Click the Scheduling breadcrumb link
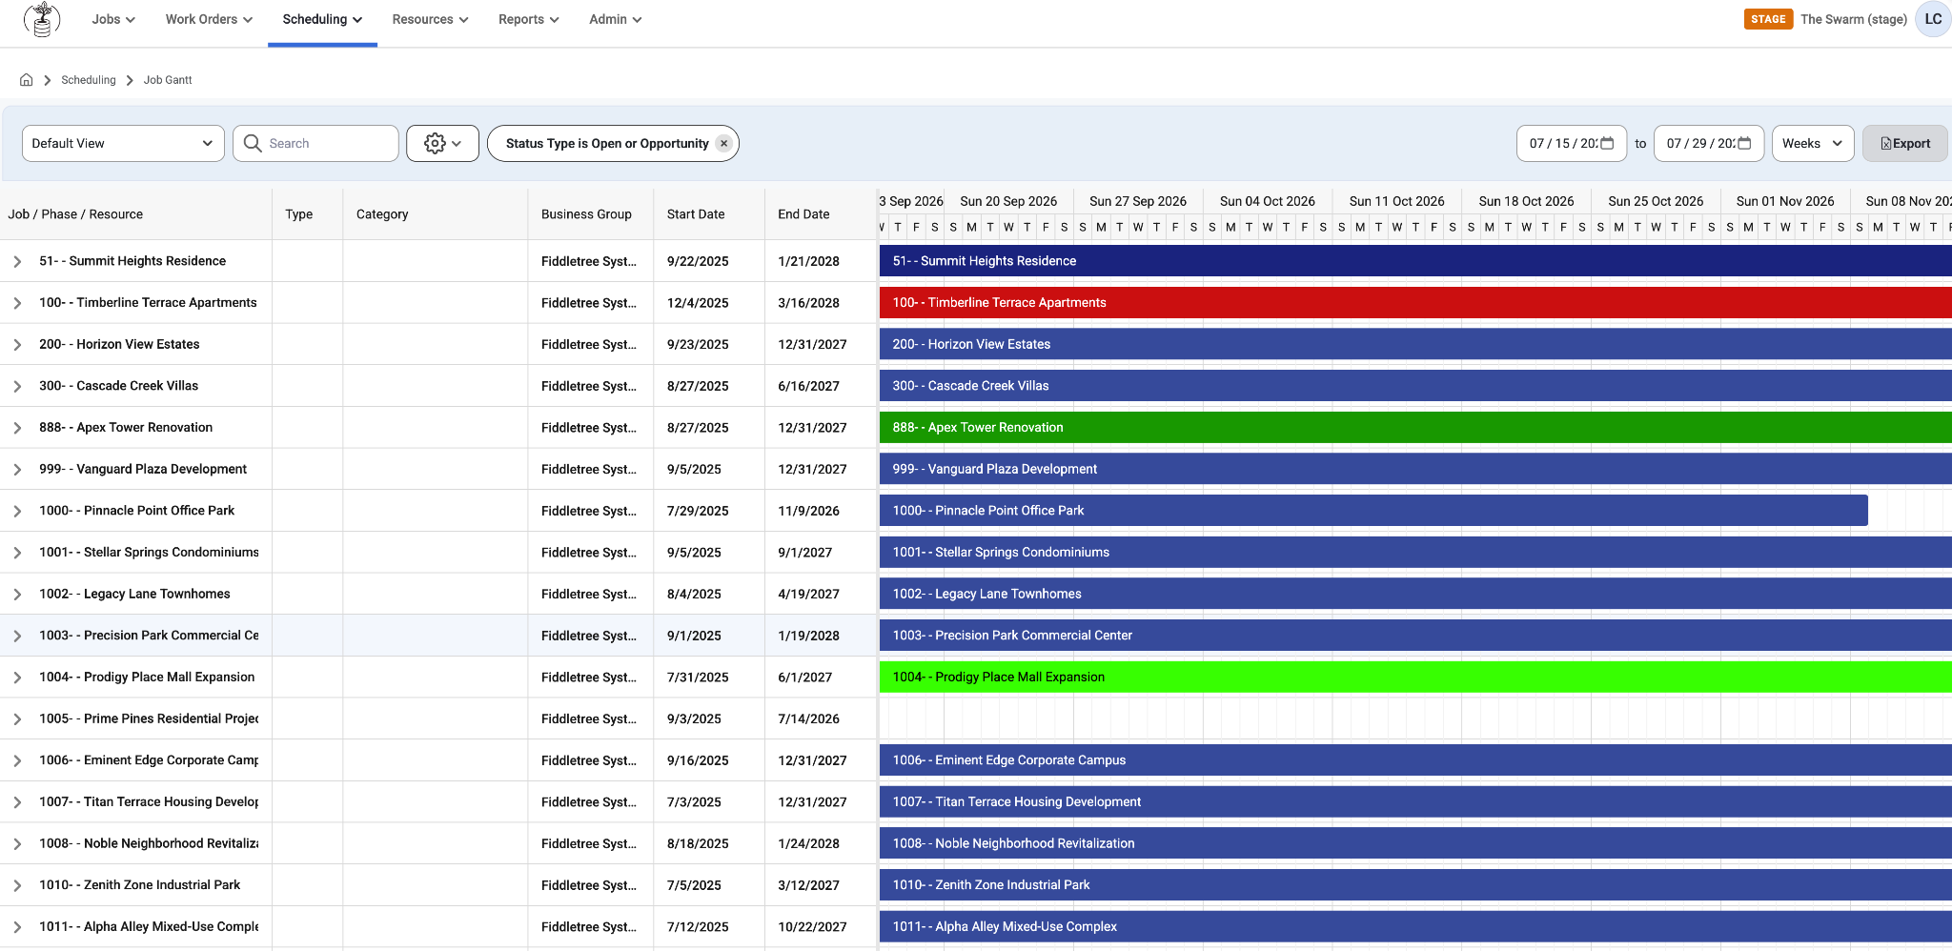 coord(89,80)
